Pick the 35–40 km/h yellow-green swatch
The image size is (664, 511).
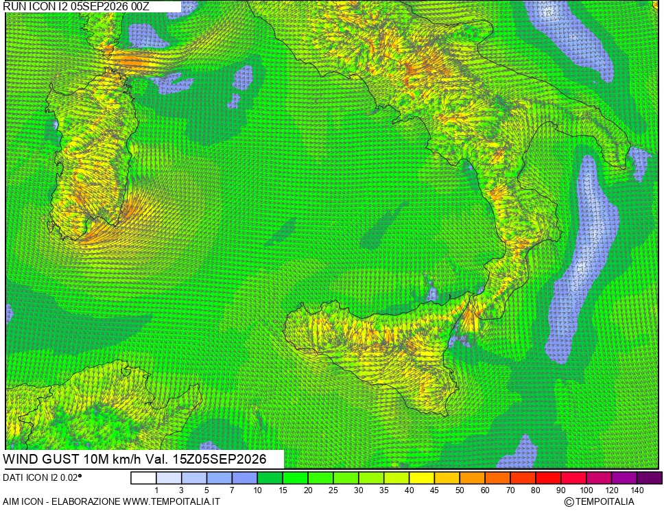click(396, 478)
